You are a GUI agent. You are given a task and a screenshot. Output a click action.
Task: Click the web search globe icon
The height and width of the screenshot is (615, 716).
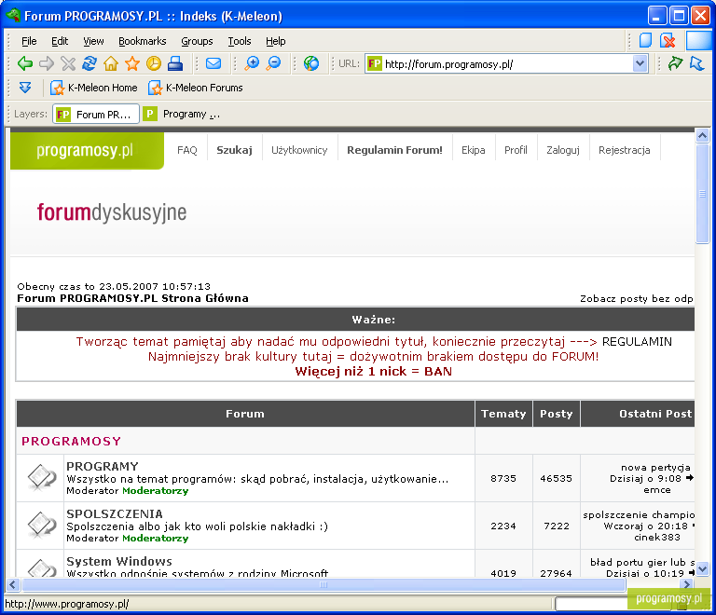[311, 63]
